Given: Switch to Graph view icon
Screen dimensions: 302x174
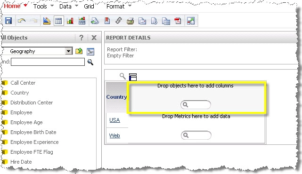Looking at the screenshot, I should (x=70, y=21).
